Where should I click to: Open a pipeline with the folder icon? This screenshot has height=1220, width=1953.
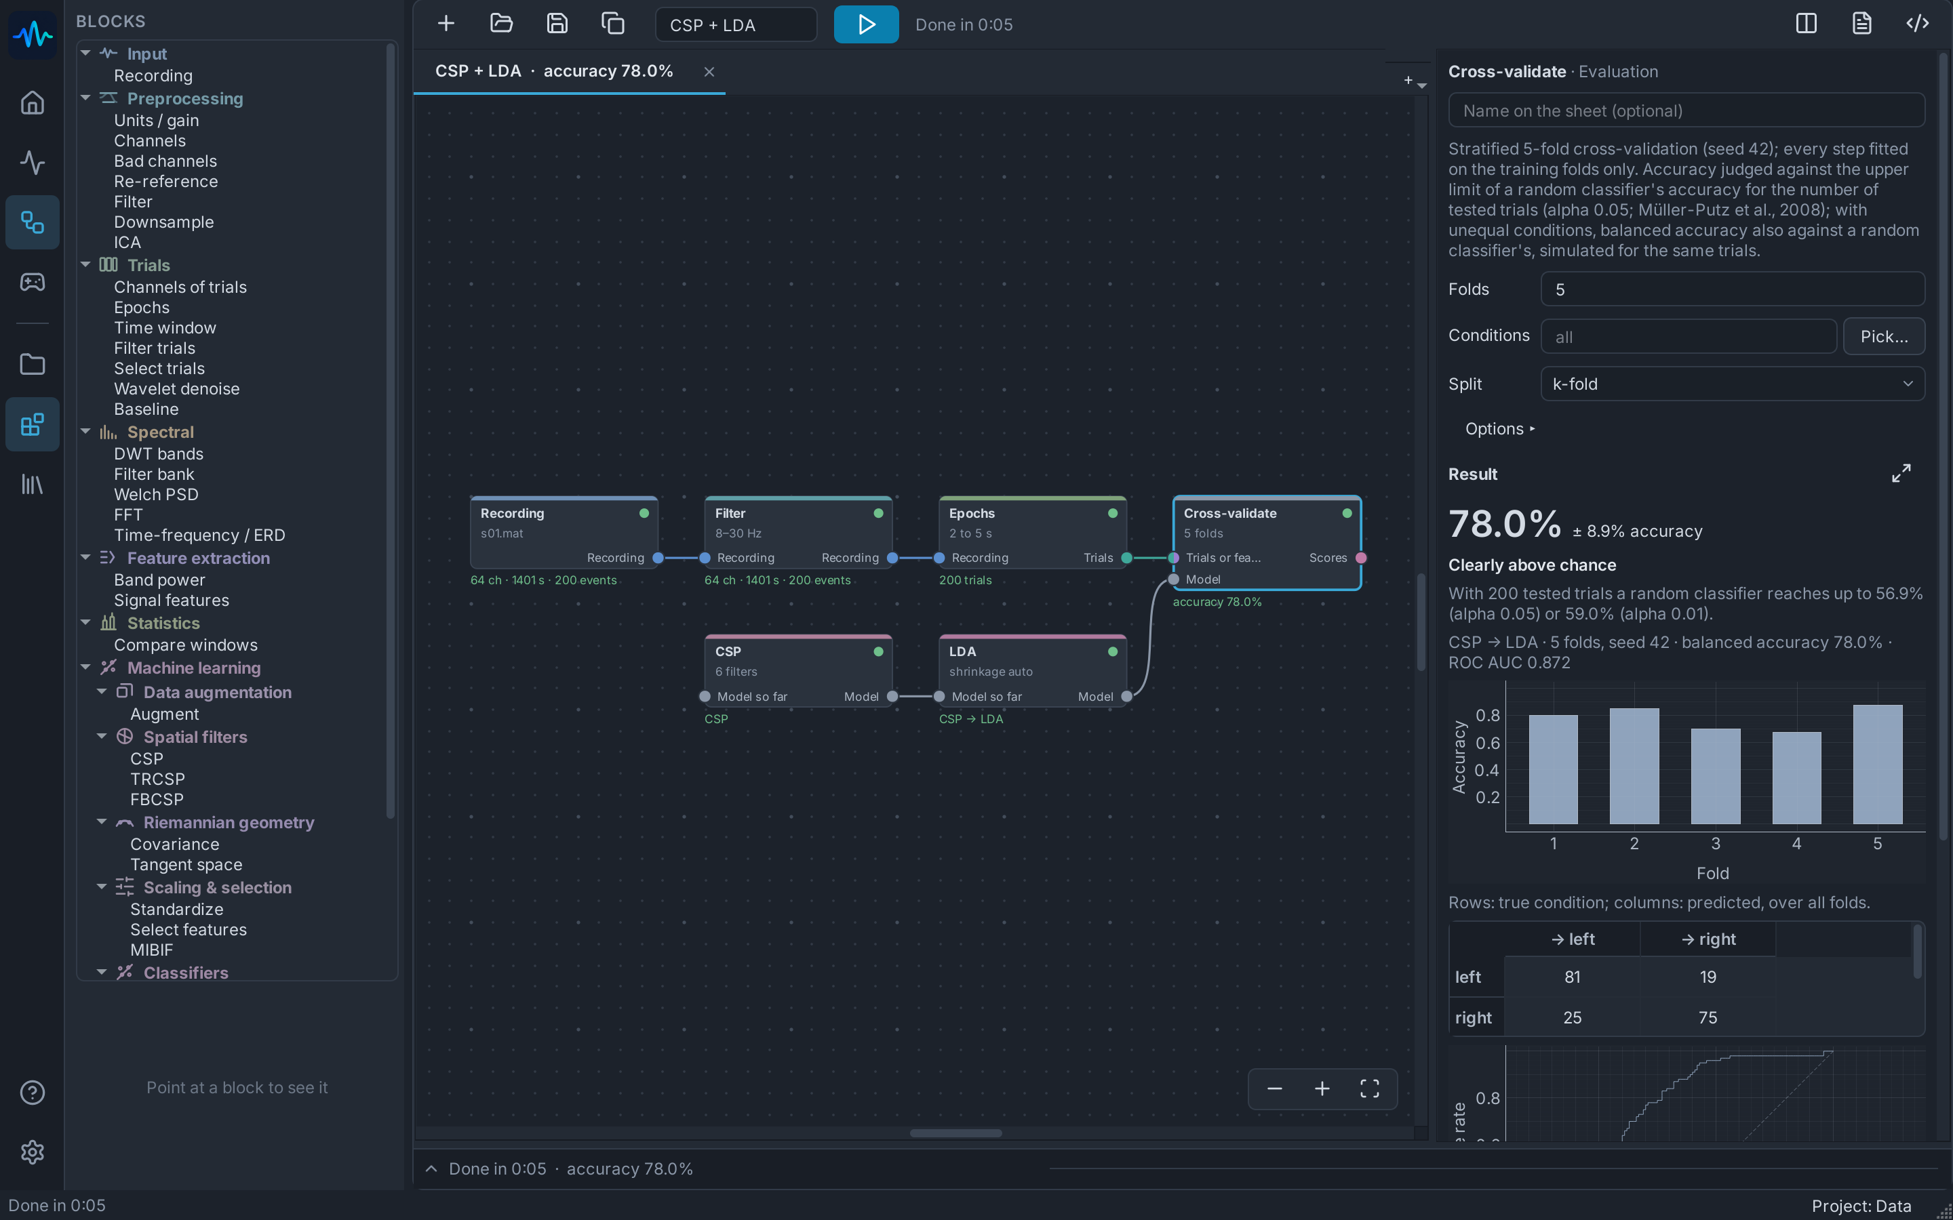pyautogui.click(x=501, y=24)
